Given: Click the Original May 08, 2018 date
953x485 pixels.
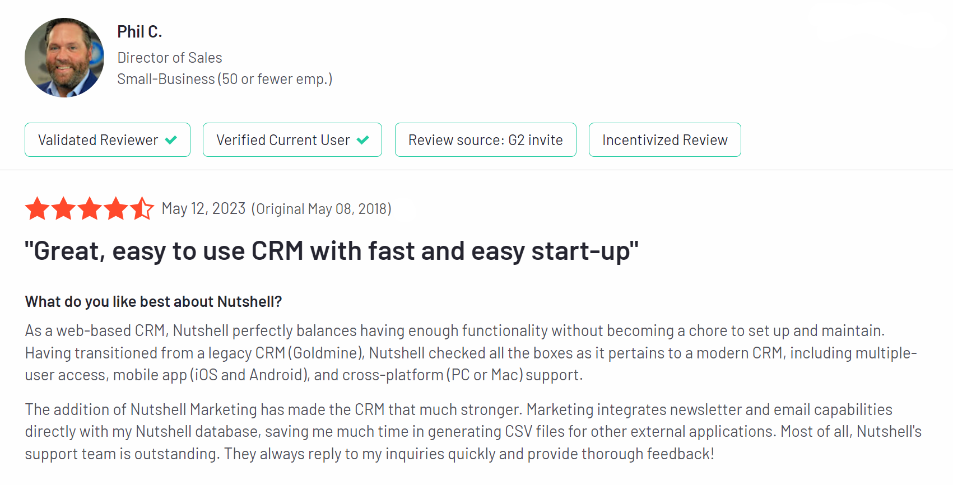Looking at the screenshot, I should click(321, 209).
